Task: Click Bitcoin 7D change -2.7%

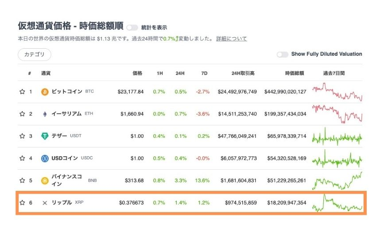Action: click(203, 92)
